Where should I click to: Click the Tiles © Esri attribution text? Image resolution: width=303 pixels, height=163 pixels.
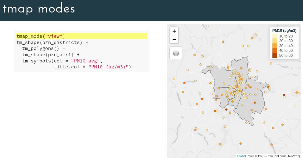click(x=274, y=156)
